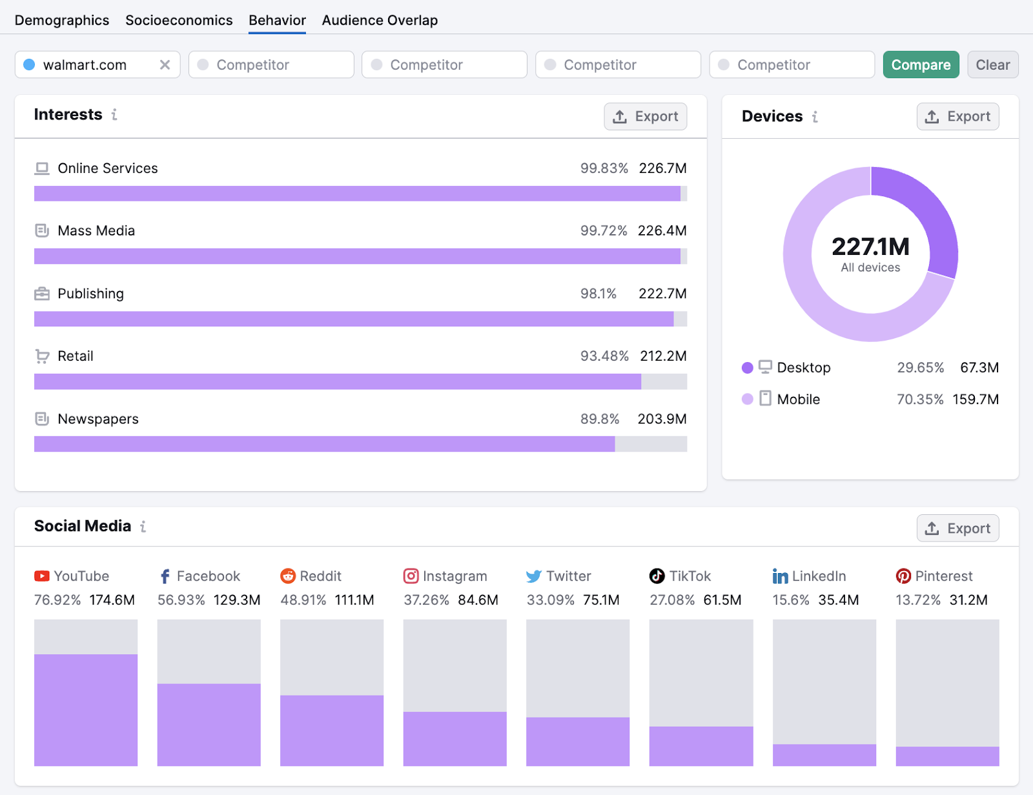The width and height of the screenshot is (1033, 795).
Task: Click the Mobile 70.35% value
Action: coord(920,399)
